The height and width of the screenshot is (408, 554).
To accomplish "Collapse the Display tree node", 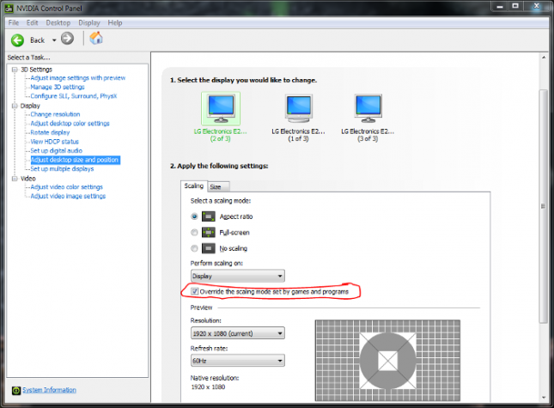I will (x=15, y=106).
